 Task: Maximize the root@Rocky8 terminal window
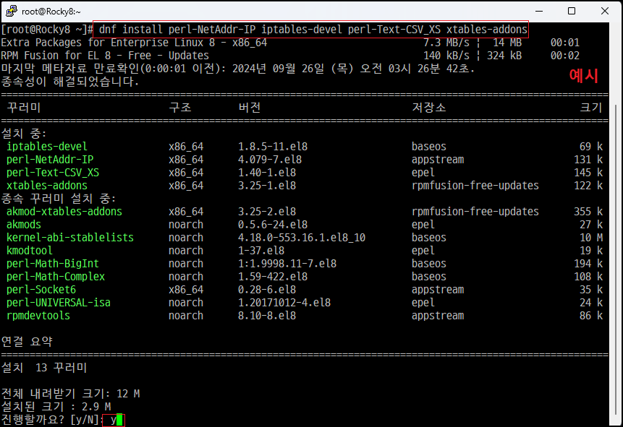572,11
